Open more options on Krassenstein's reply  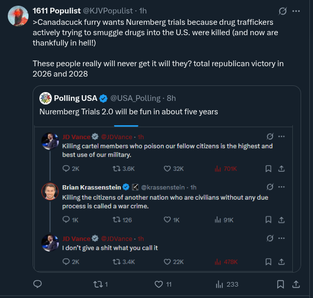pyautogui.click(x=282, y=187)
